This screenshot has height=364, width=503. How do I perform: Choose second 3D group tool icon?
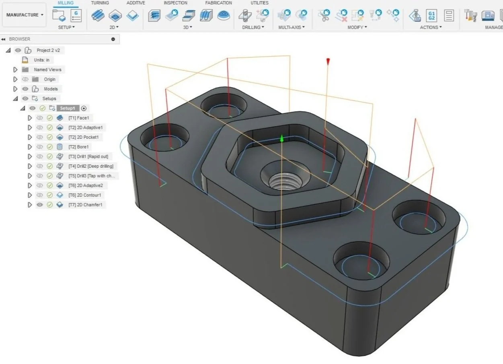point(172,16)
